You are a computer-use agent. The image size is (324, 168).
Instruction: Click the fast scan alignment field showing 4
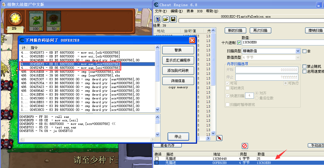[249, 95]
